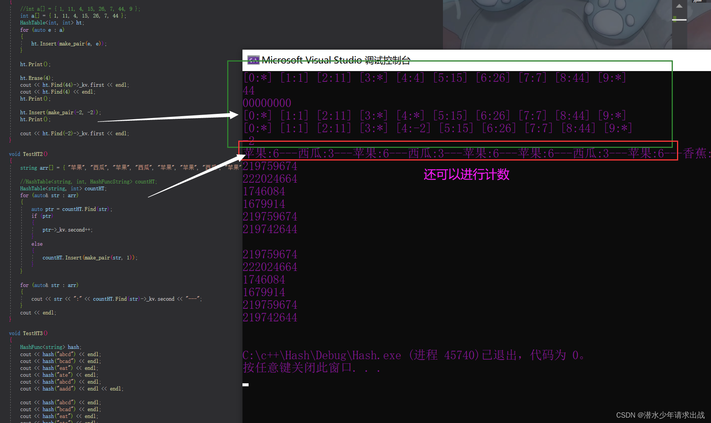Click the cout line printing _kv.second
The height and width of the screenshot is (423, 711).
[x=117, y=299]
